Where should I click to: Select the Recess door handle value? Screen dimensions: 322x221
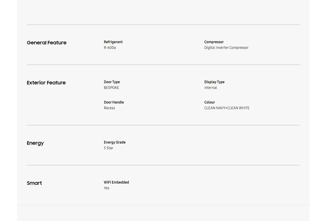point(109,108)
